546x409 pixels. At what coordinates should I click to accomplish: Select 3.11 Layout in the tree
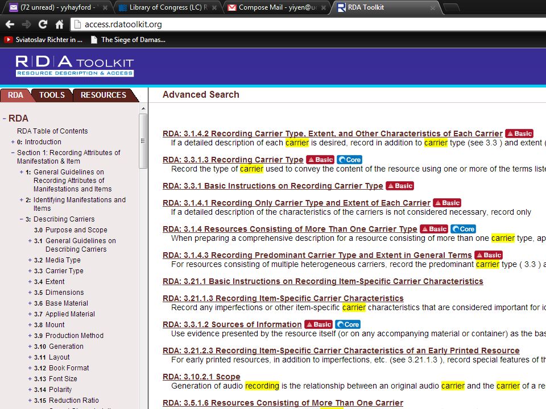pyautogui.click(x=52, y=357)
